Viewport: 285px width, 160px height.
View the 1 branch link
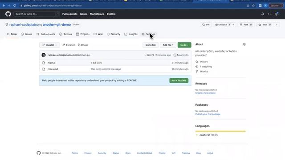point(69,45)
